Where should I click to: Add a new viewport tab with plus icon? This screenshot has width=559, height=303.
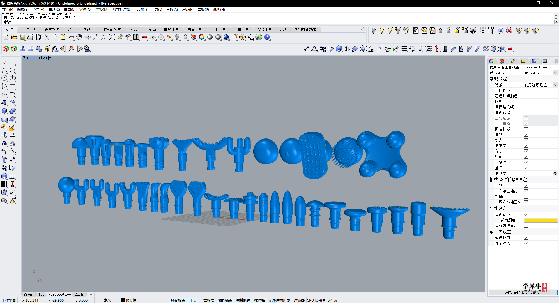[x=91, y=295]
